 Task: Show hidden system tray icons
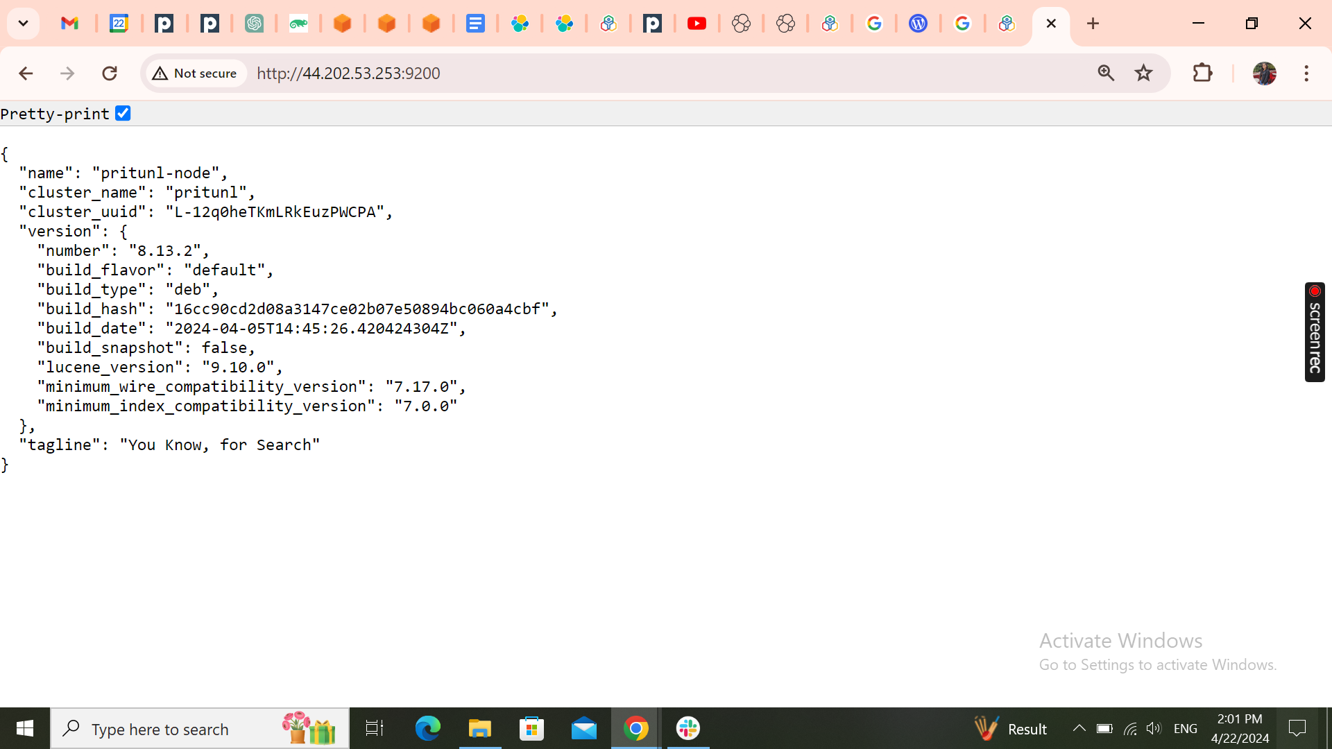(1079, 728)
